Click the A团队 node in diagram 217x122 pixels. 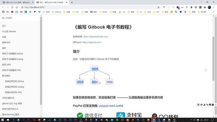click(95, 69)
